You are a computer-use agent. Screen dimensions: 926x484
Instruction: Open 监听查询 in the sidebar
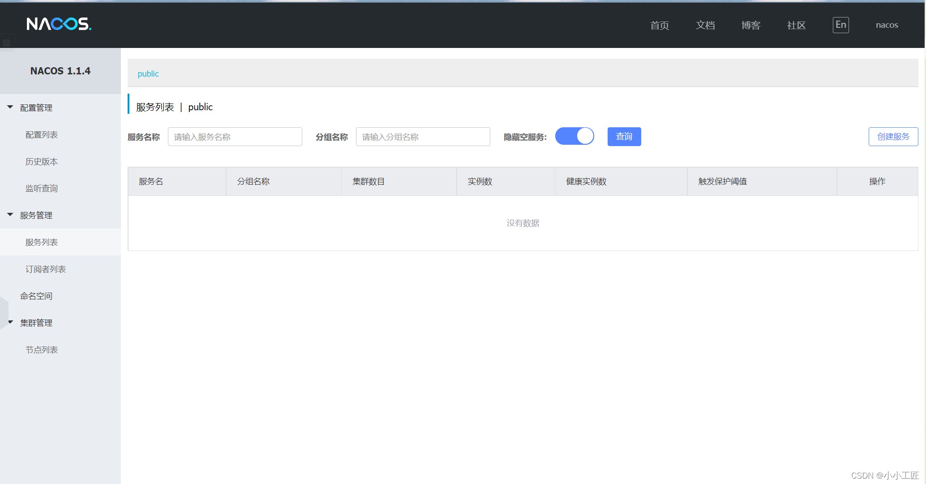click(42, 188)
